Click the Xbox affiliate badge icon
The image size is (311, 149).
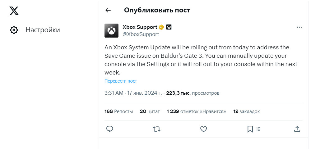tap(169, 27)
